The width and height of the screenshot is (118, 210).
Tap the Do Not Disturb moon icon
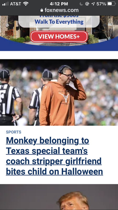click(x=81, y=4)
